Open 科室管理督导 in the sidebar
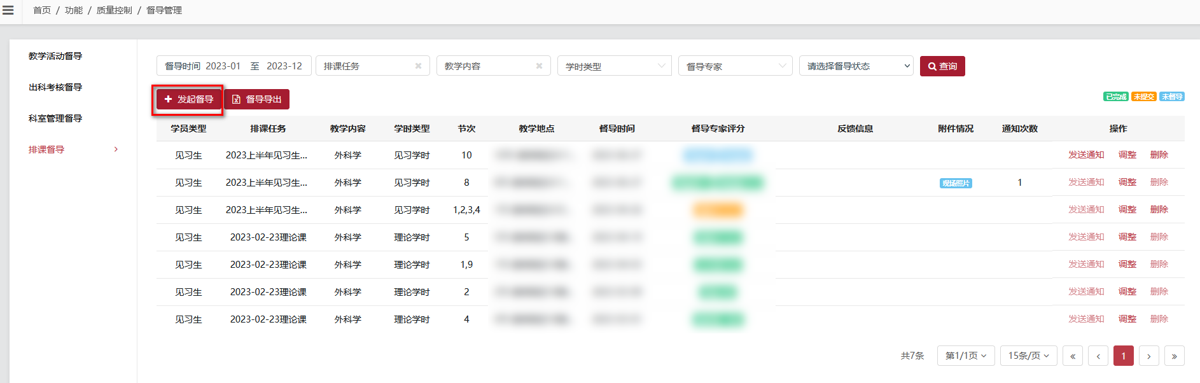 tap(55, 118)
